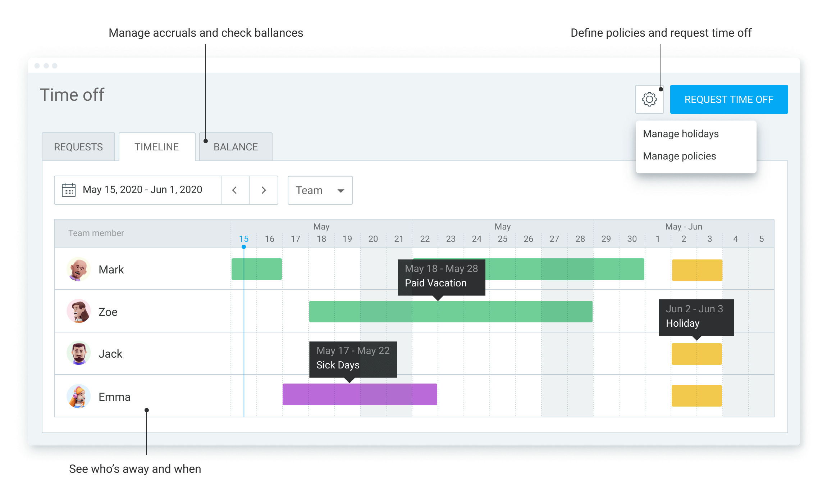Image resolution: width=827 pixels, height=503 pixels.
Task: Open the May 15 - Jun 1 date picker
Action: point(142,190)
